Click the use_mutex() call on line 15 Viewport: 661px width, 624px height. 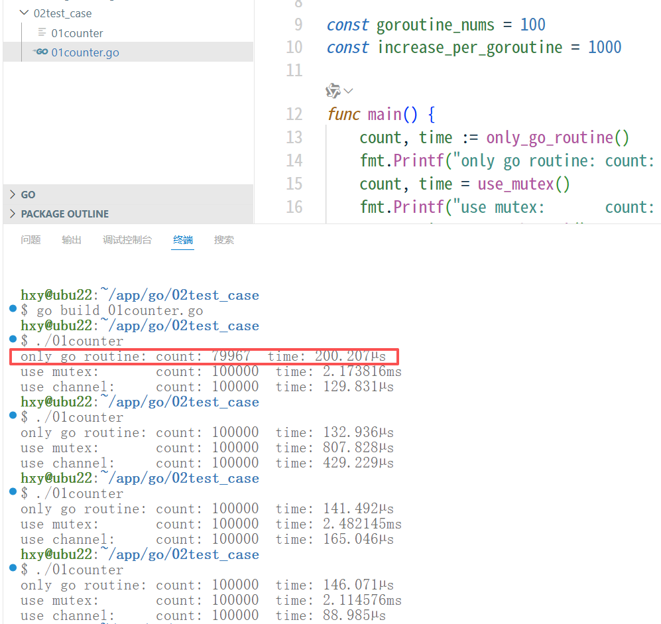[x=524, y=184]
